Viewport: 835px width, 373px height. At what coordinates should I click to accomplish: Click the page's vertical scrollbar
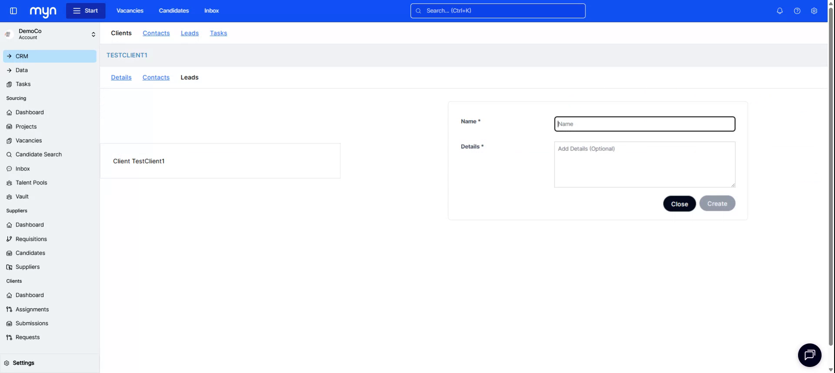pyautogui.click(x=831, y=174)
